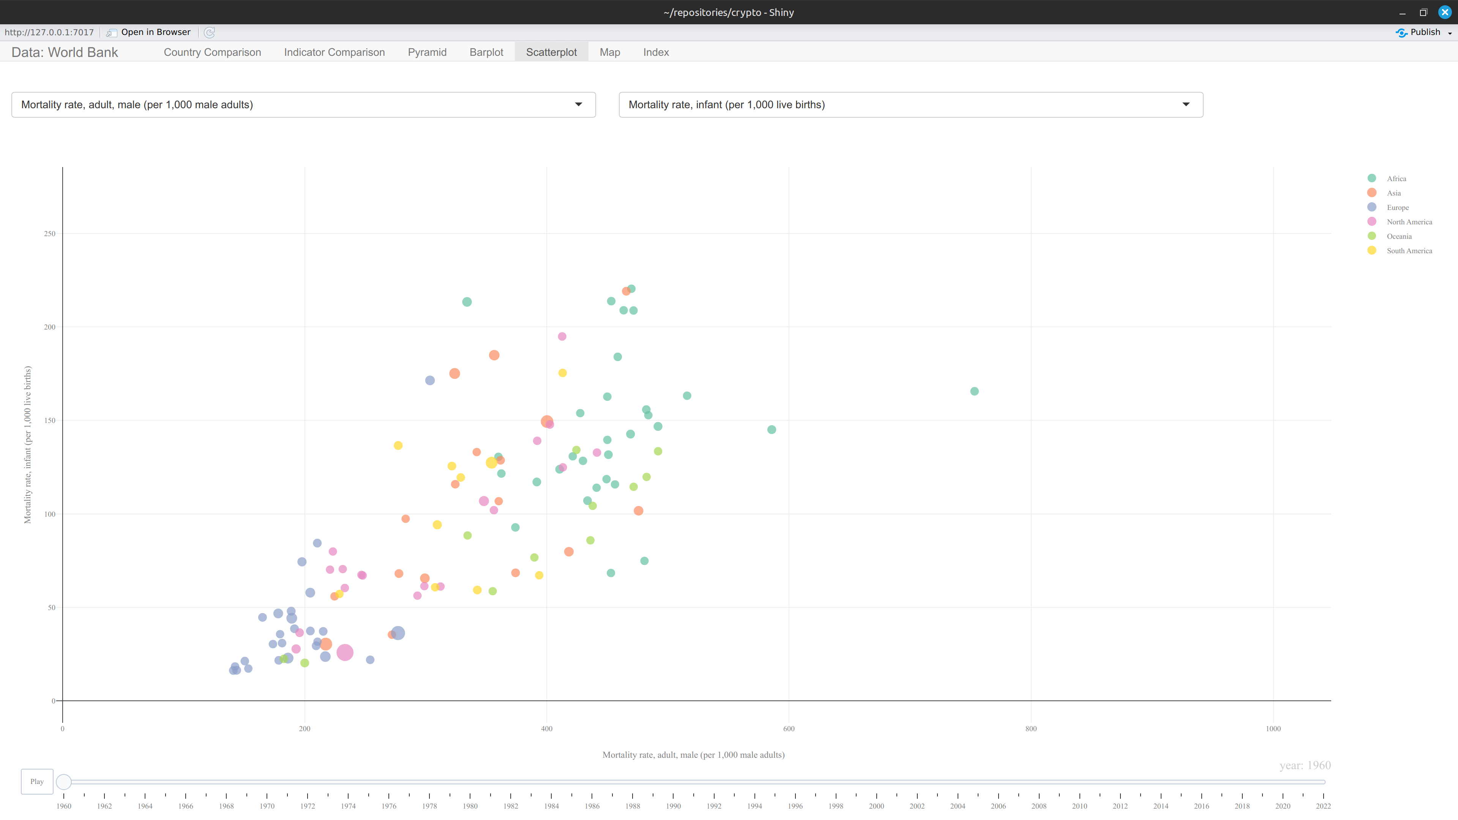The image size is (1458, 820).
Task: Go to the Map tab
Action: tap(609, 52)
